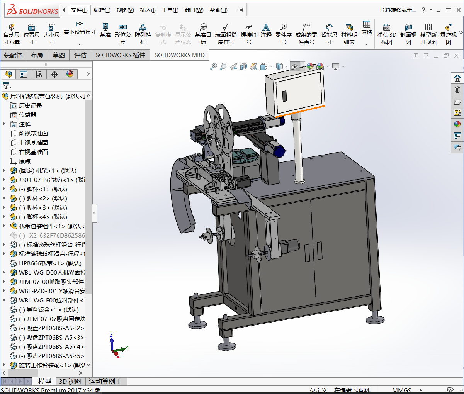Viewport: 464px width, 394px height.
Task: Select the 基准目标 (Datum Target) tool
Action: pyautogui.click(x=203, y=34)
